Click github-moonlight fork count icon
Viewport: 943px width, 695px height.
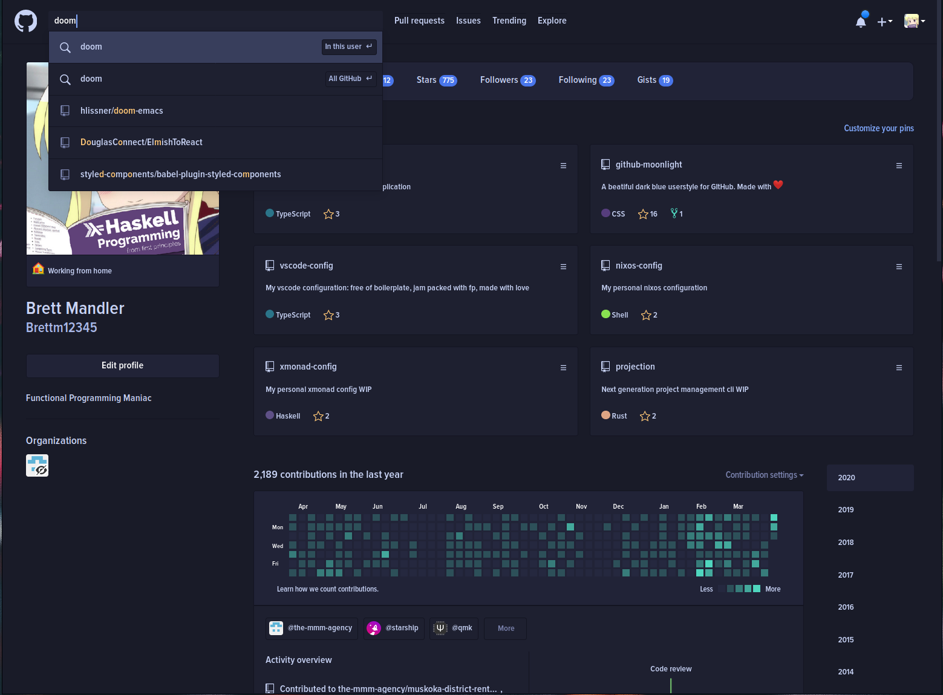[x=674, y=214]
